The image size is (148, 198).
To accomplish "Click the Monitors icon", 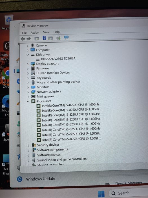I will [33, 87].
